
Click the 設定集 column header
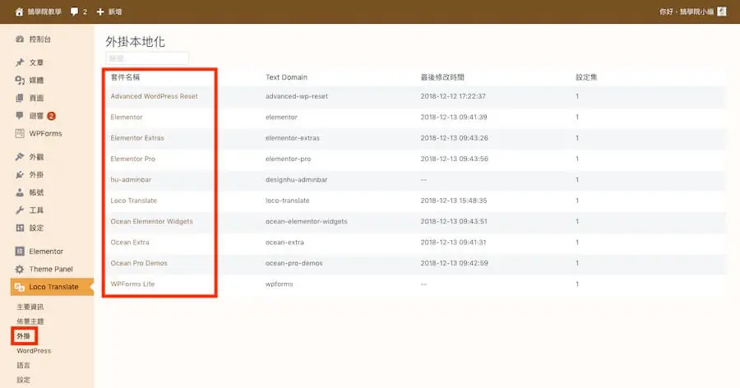click(586, 77)
